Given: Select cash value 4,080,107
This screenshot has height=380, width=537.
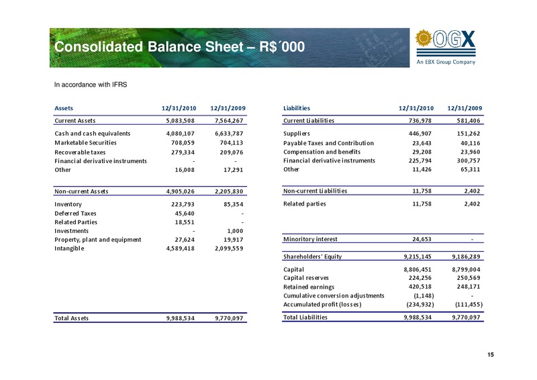Looking at the screenshot, I should coord(180,134).
